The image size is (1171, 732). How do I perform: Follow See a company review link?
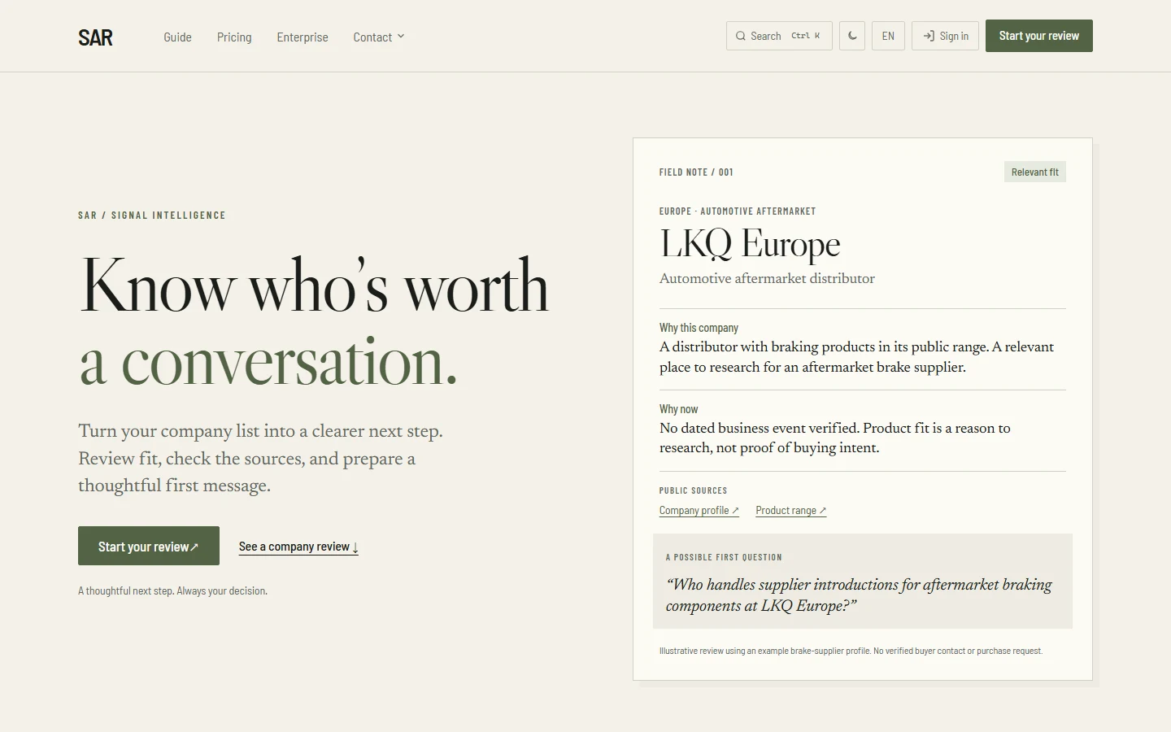pyautogui.click(x=298, y=547)
